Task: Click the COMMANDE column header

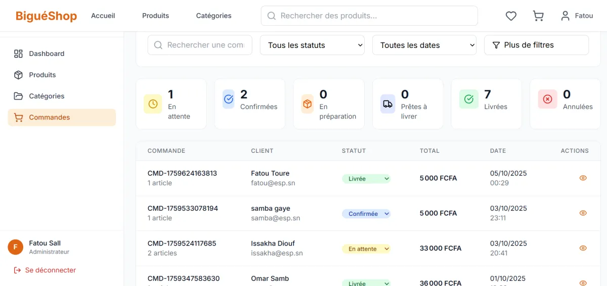Action: [166, 151]
